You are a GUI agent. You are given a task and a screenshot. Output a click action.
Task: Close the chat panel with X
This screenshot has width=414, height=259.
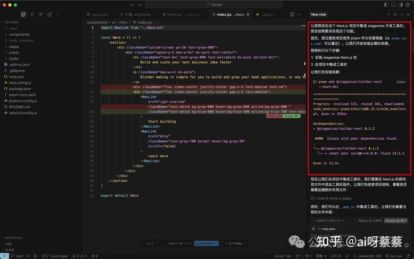coord(408,15)
